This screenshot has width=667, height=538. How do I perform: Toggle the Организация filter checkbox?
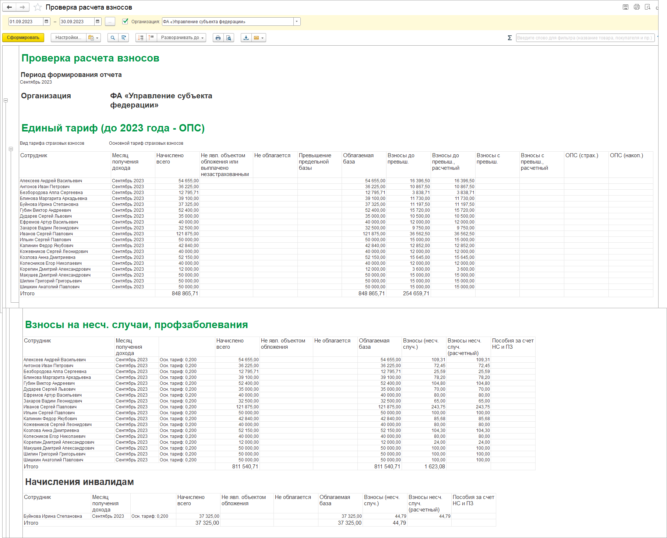tap(125, 21)
